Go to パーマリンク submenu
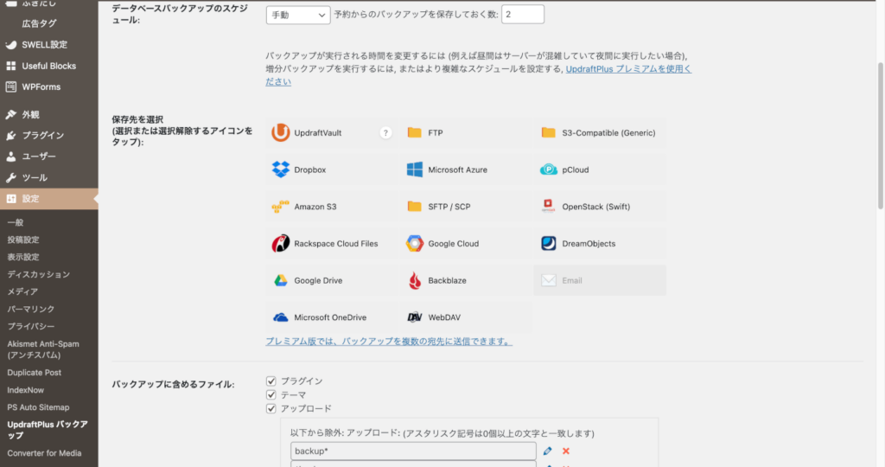 pos(31,310)
